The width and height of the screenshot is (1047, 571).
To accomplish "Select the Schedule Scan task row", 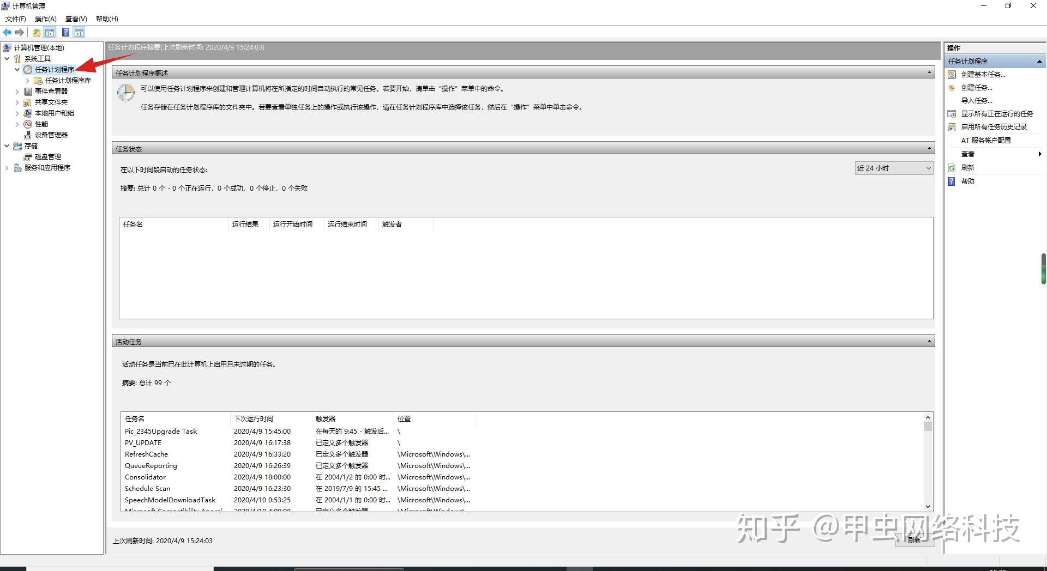I will coord(297,489).
